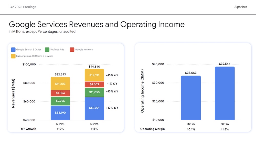Click the 'in Millions, except Percentages; unaudited' subtitle
The width and height of the screenshot is (256, 144).
pyautogui.click(x=42, y=31)
